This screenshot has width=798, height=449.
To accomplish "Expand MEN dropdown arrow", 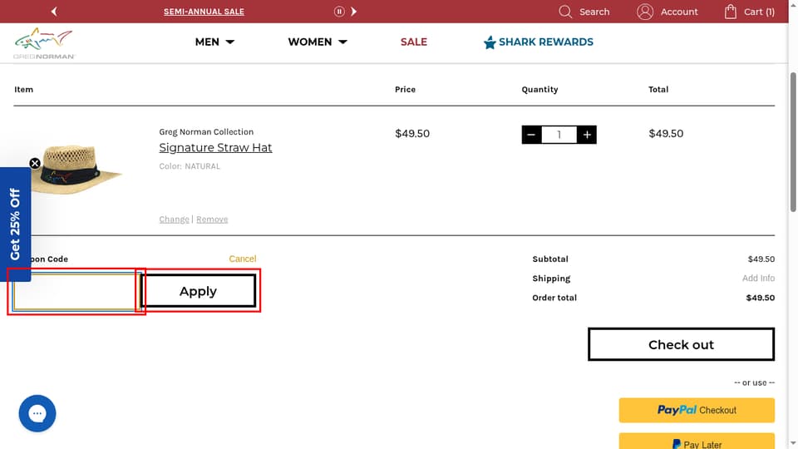I will (x=230, y=42).
